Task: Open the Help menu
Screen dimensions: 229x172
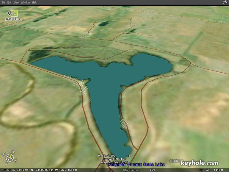Action: click(34, 2)
